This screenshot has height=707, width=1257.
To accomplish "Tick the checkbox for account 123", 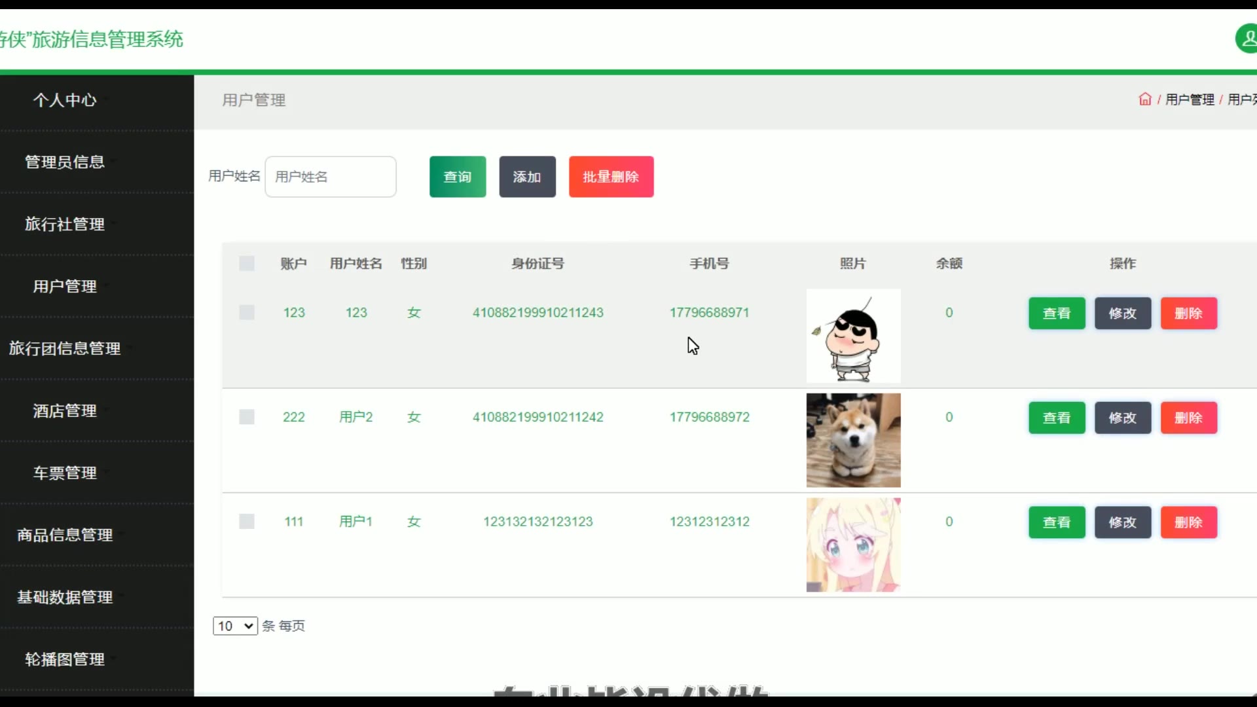I will pos(247,313).
